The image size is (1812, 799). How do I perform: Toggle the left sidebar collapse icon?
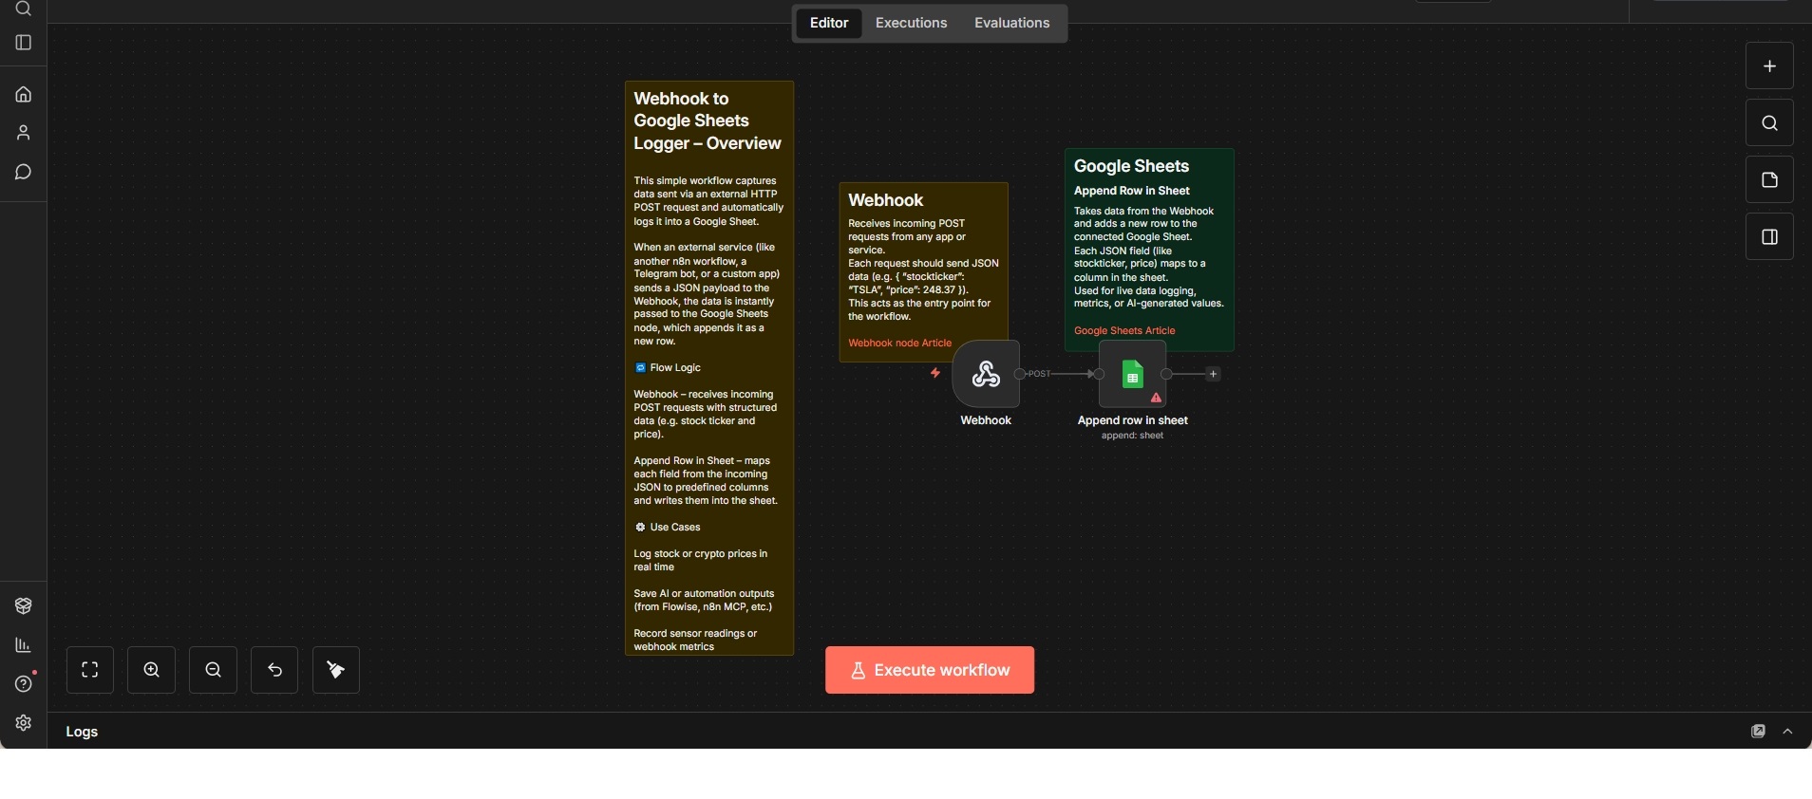point(24,43)
